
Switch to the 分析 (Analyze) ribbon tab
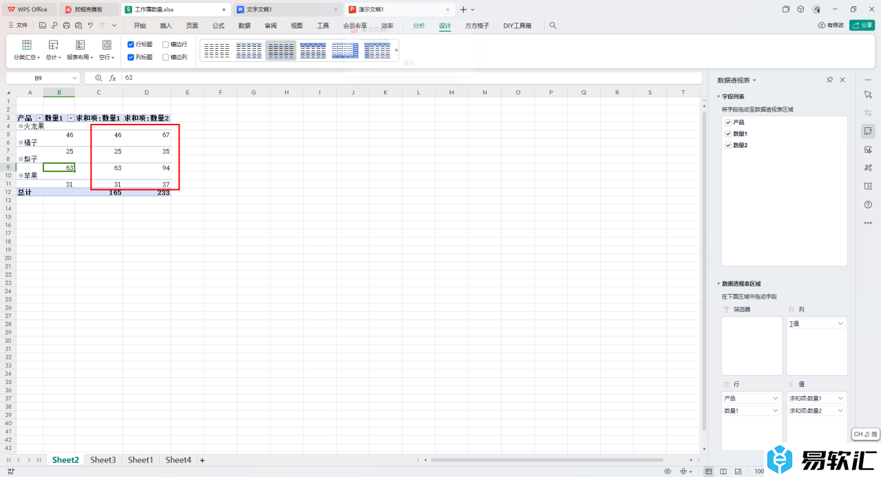419,25
